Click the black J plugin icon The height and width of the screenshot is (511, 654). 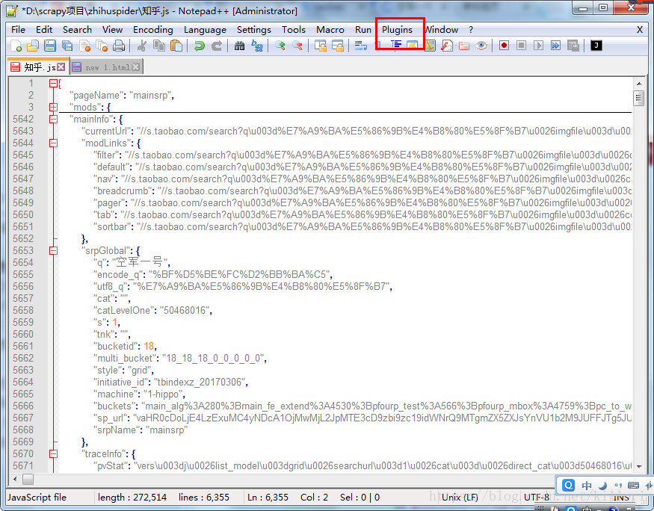(x=596, y=46)
